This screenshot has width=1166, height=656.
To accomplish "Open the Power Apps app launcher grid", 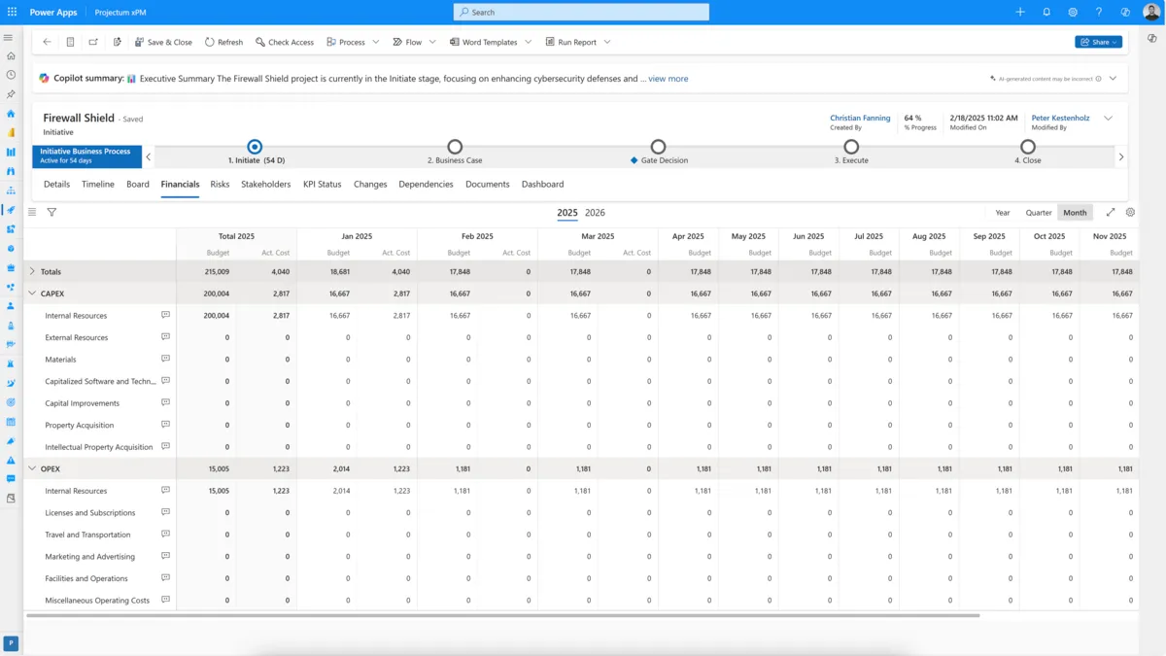I will tap(12, 13).
